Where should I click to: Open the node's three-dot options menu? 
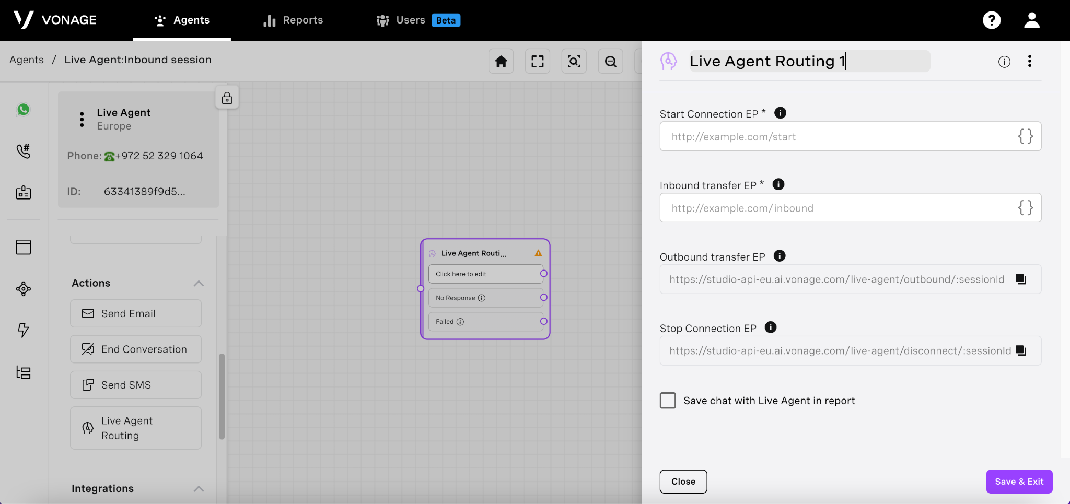pos(1029,62)
